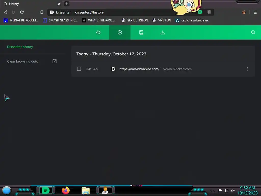The image size is (261, 196).
Task: Open VNC FUN bookmark
Action: pyautogui.click(x=162, y=20)
